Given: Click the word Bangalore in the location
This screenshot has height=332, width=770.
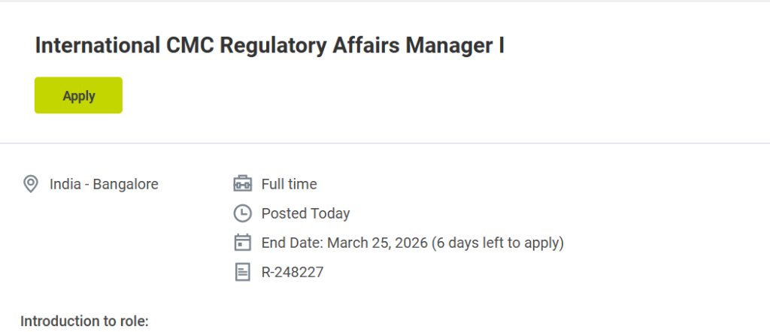Looking at the screenshot, I should 126,184.
